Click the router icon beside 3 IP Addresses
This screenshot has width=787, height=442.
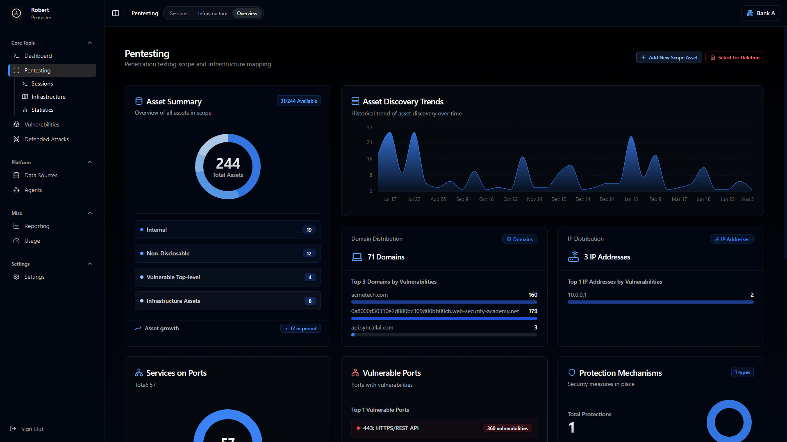pos(573,257)
